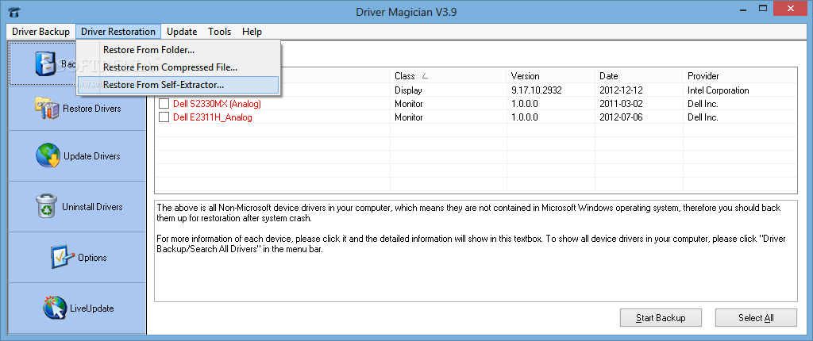Open the Driver Backup menu
The height and width of the screenshot is (341, 813).
(41, 32)
